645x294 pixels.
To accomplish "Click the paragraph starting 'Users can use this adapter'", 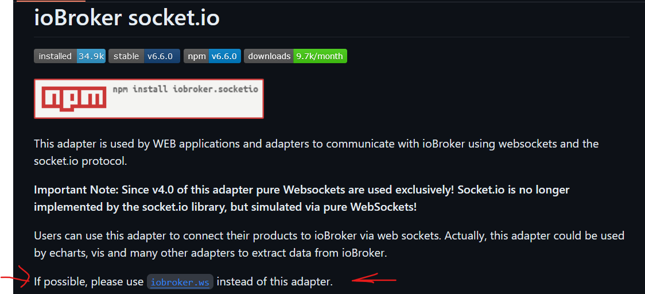I will [329, 244].
